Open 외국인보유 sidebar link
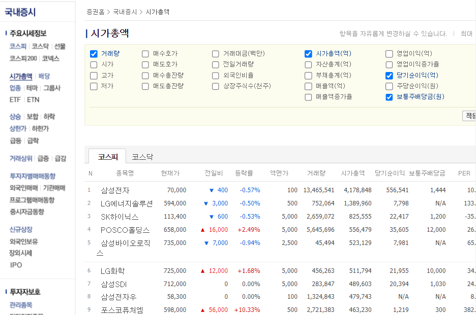The width and height of the screenshot is (476, 315). [x=24, y=241]
